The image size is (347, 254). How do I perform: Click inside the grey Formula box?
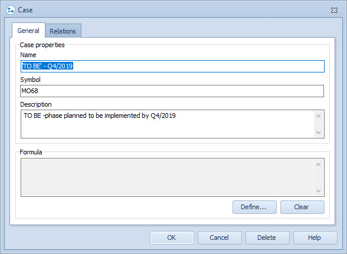[168, 177]
